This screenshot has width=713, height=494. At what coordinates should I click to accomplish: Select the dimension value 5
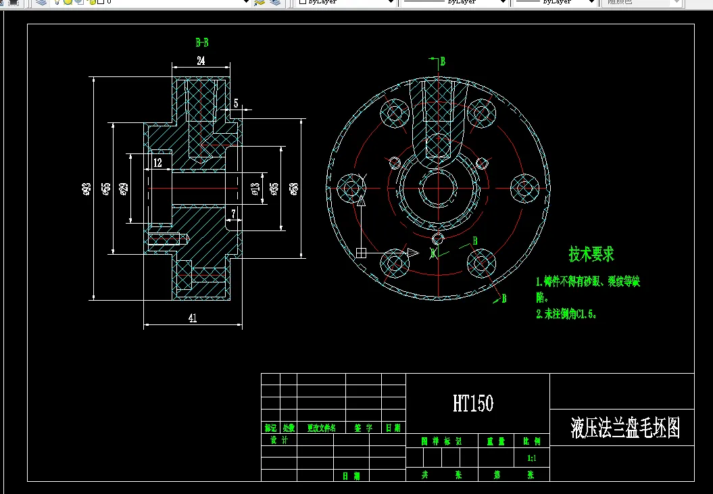coord(236,103)
